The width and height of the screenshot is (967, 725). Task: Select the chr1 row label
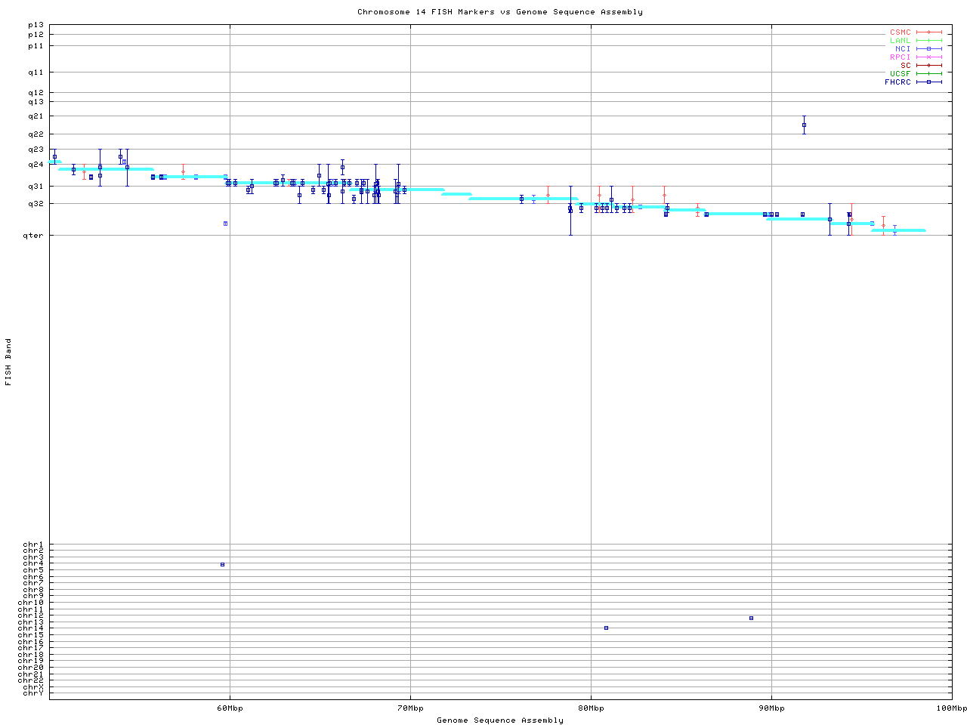[x=33, y=545]
